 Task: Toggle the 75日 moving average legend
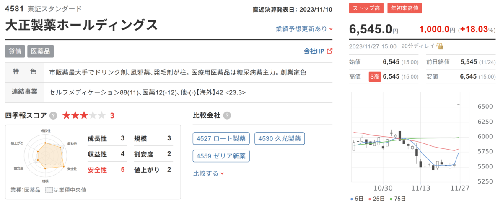coord(398,198)
